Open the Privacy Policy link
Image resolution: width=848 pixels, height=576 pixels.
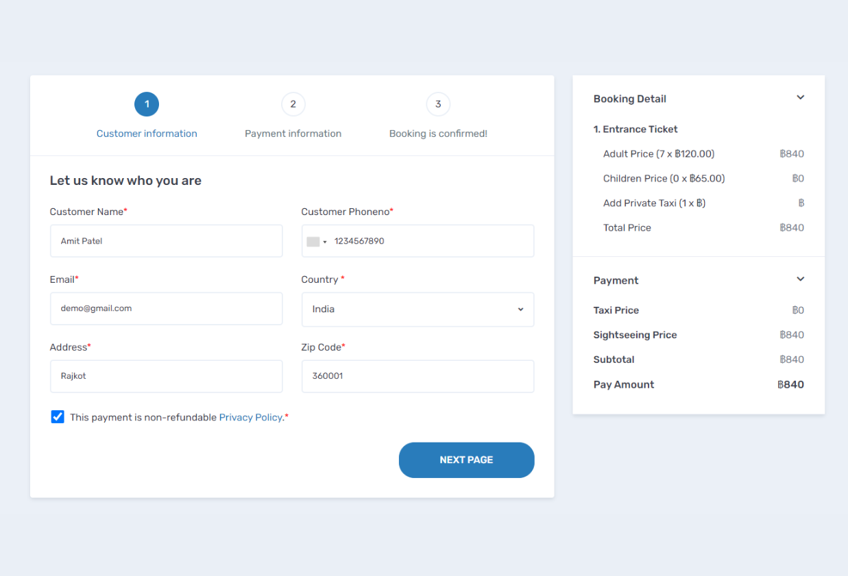[x=251, y=416]
